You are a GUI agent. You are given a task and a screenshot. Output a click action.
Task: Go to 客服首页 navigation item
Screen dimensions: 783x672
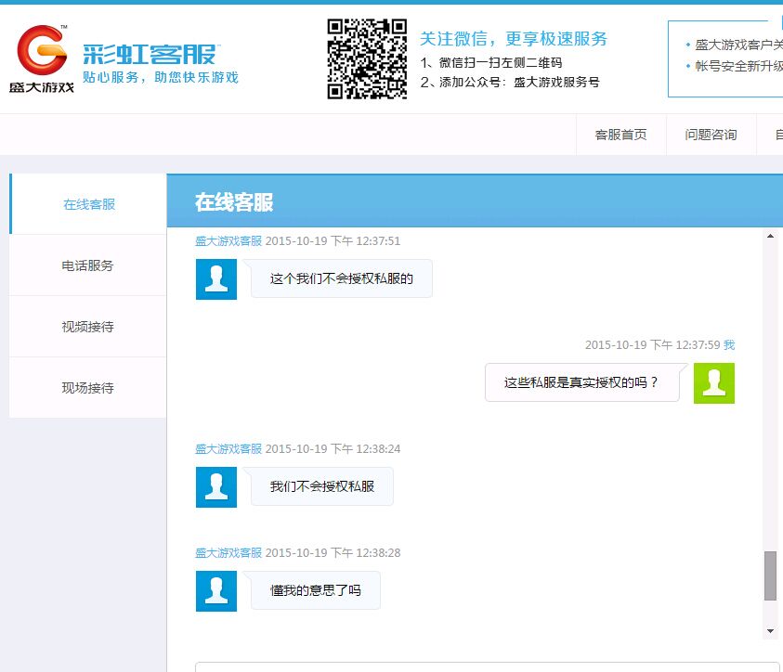tap(620, 135)
